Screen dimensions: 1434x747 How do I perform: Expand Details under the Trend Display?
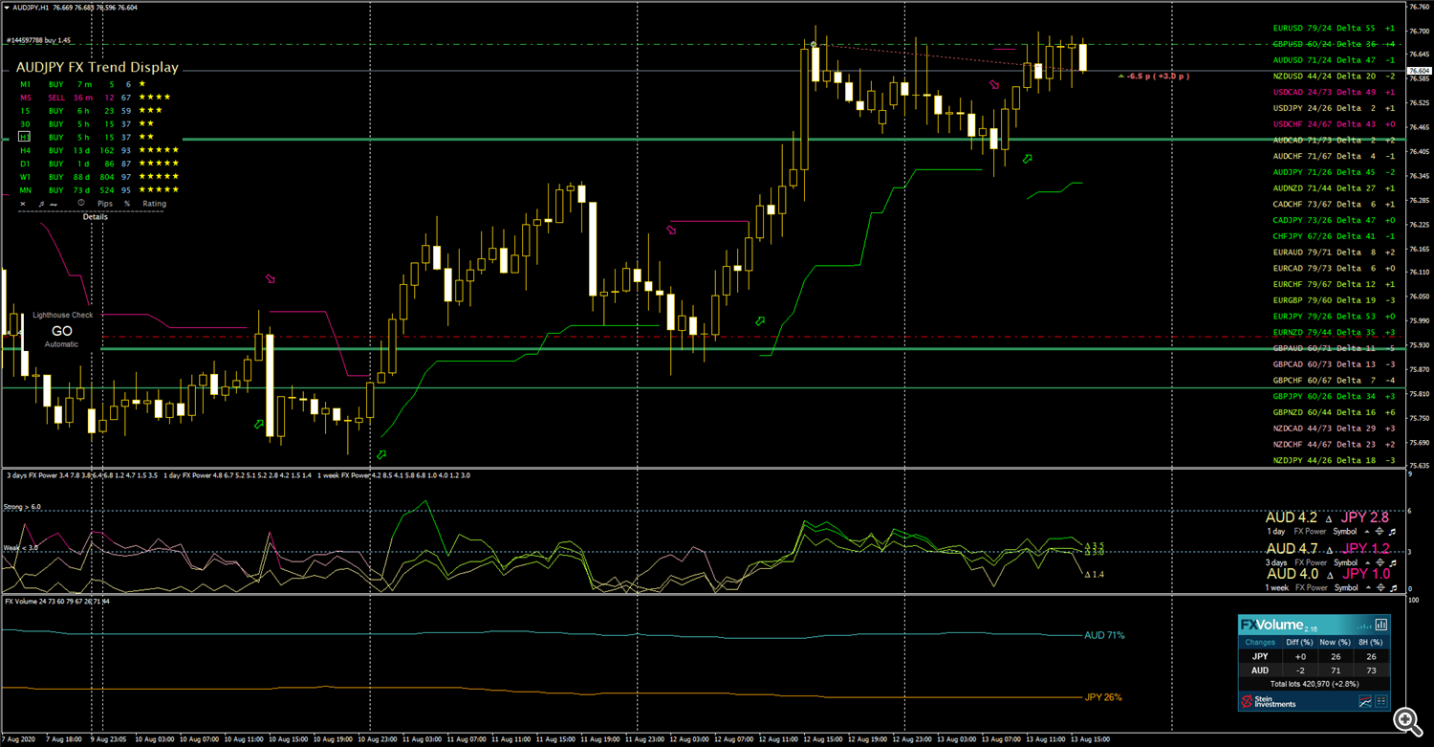(x=96, y=217)
